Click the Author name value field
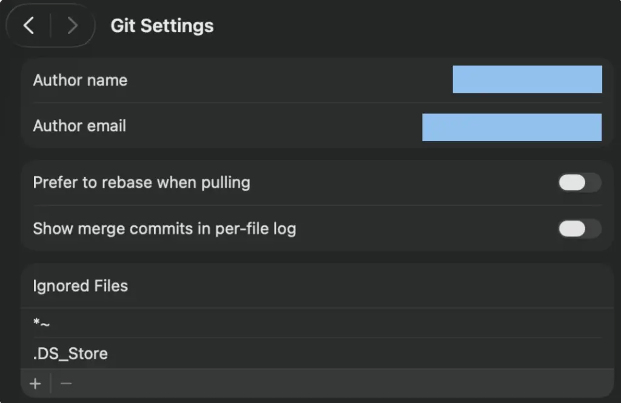The width and height of the screenshot is (621, 403). point(527,80)
